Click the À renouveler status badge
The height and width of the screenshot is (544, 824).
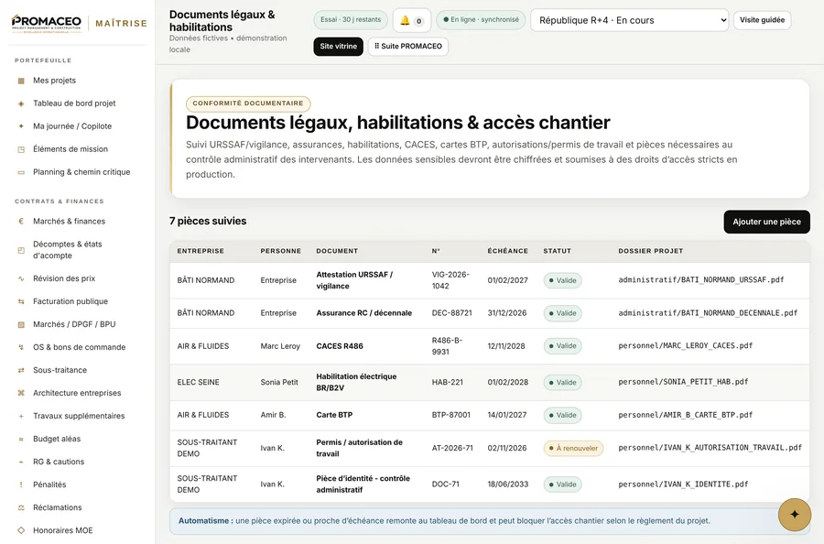(573, 449)
